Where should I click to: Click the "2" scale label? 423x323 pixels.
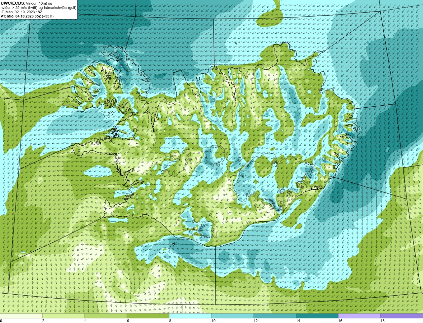tap(43, 321)
